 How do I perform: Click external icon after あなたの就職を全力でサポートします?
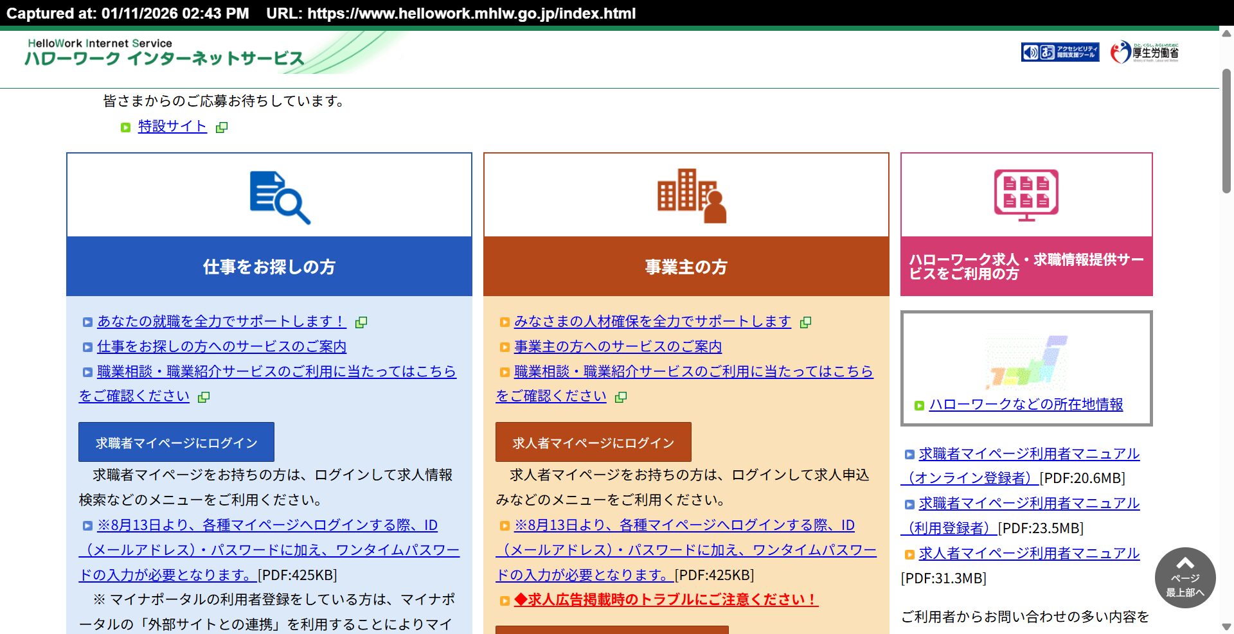(361, 322)
